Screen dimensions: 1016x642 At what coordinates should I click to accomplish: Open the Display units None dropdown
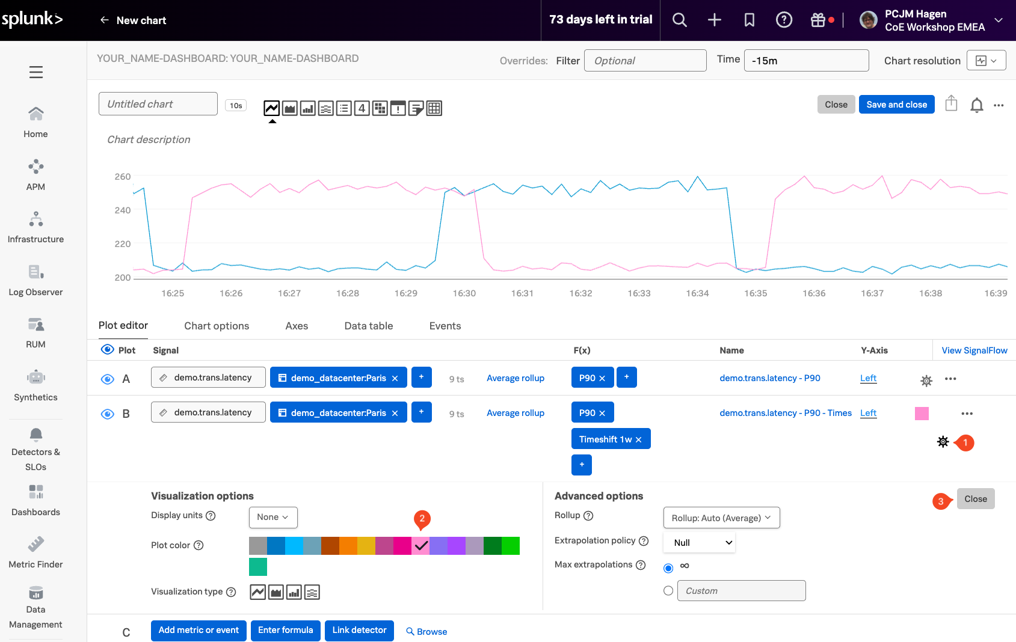(x=273, y=517)
